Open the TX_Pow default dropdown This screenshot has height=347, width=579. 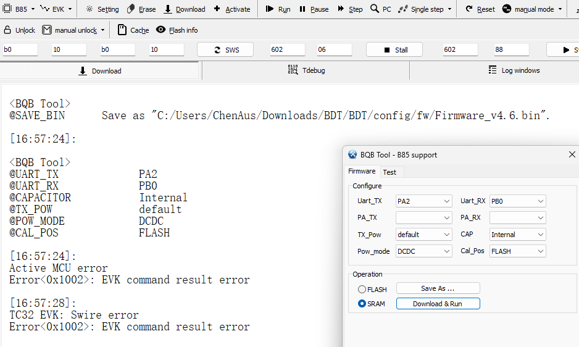(x=424, y=234)
